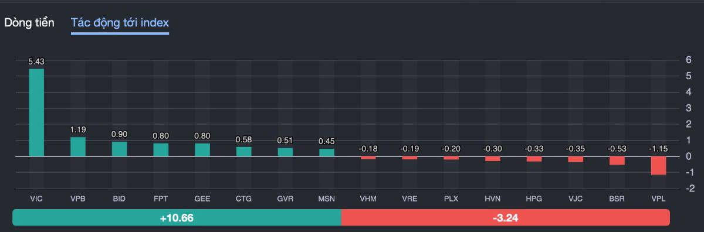This screenshot has height=232, width=704.
Task: Click the red -3.24 total segment
Action: [x=505, y=218]
